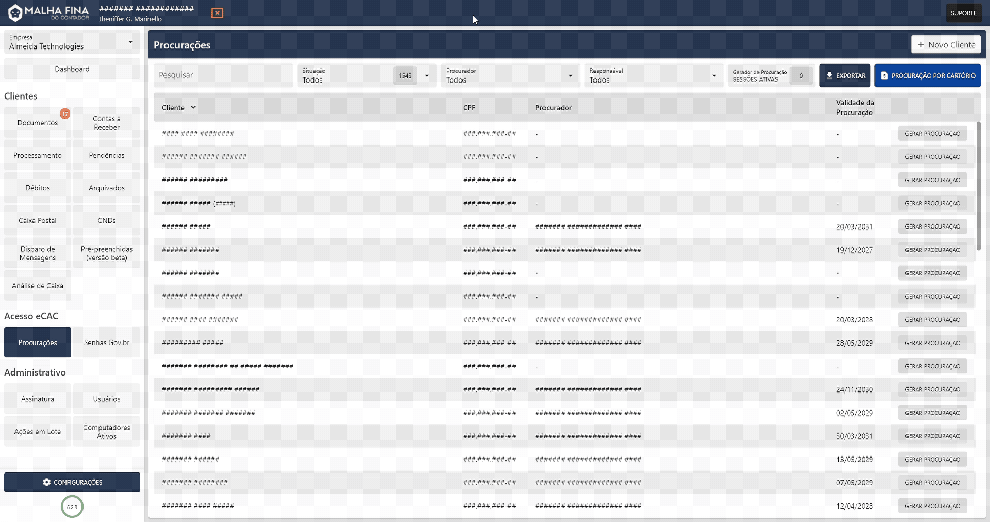Click the Documentos notification badge

coord(65,113)
